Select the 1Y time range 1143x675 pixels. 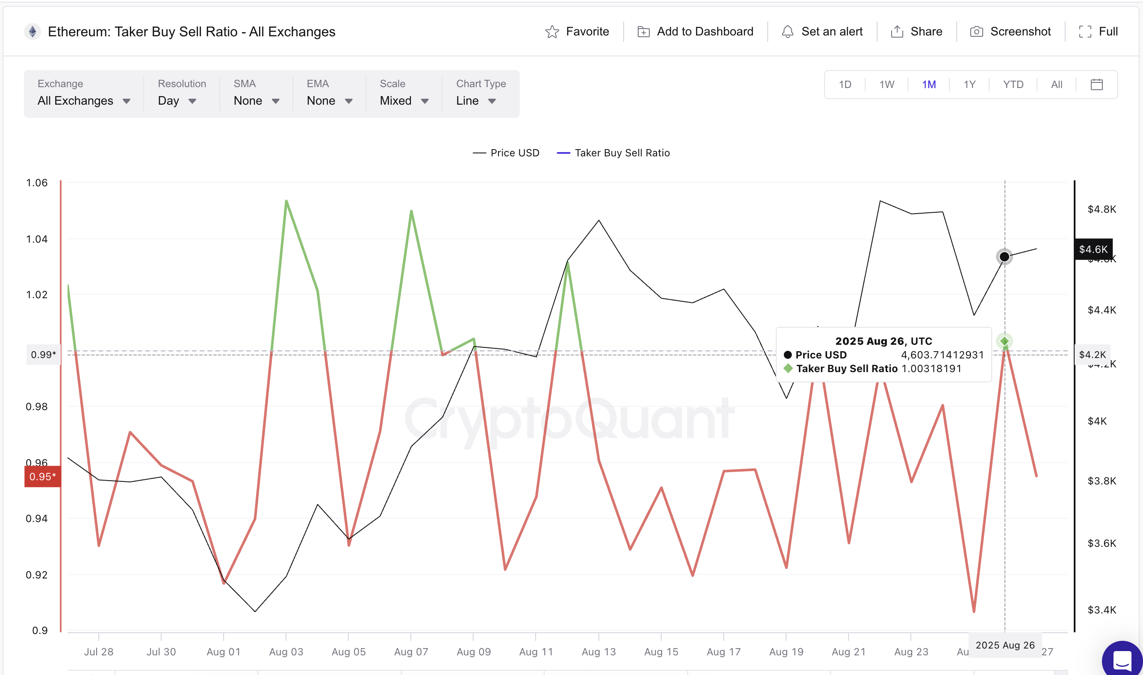pyautogui.click(x=969, y=85)
